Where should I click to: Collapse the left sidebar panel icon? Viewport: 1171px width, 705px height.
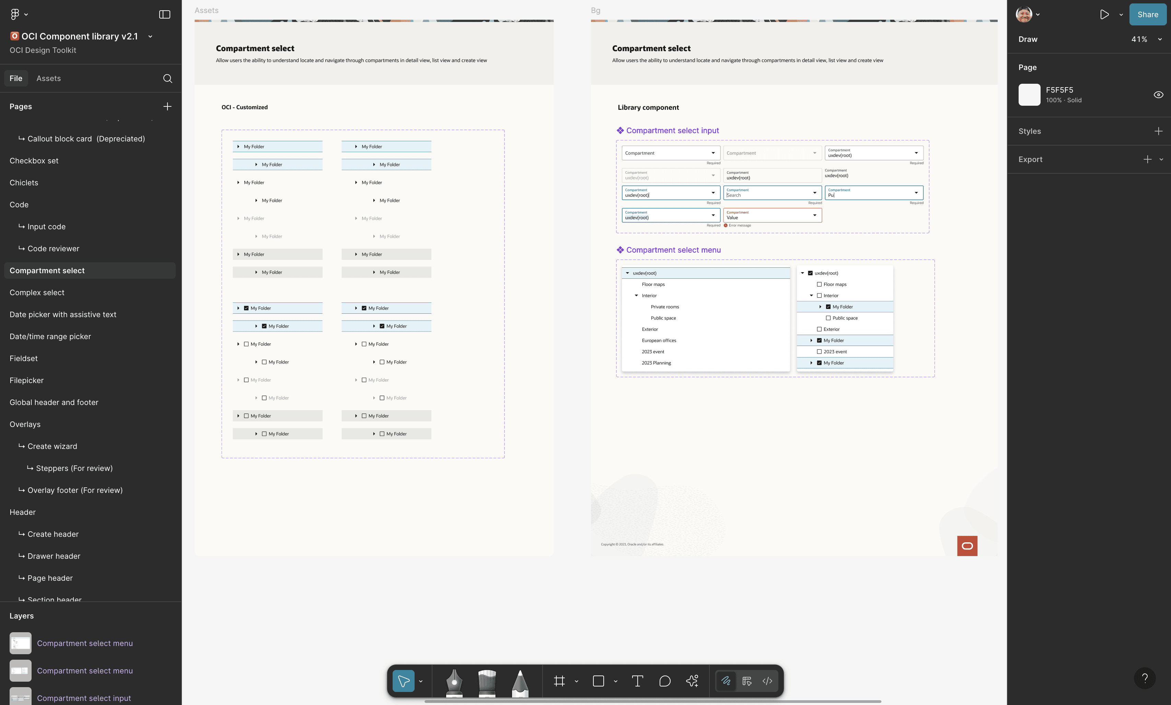[x=164, y=15]
